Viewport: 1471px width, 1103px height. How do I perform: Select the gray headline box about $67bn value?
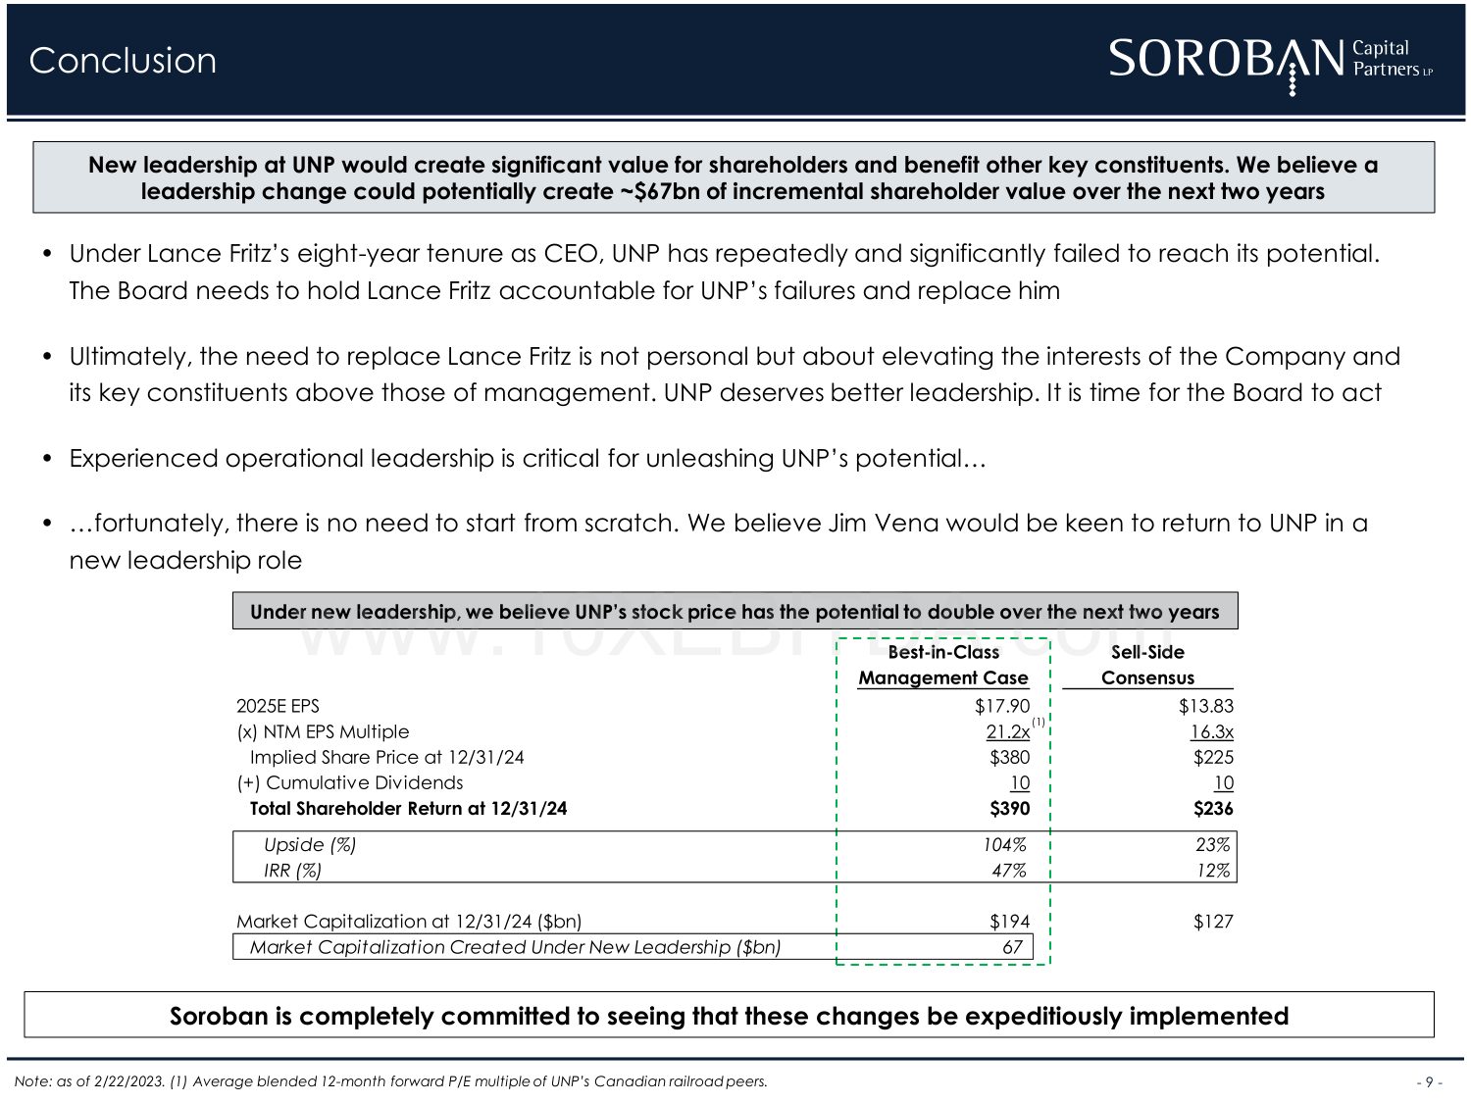(734, 177)
